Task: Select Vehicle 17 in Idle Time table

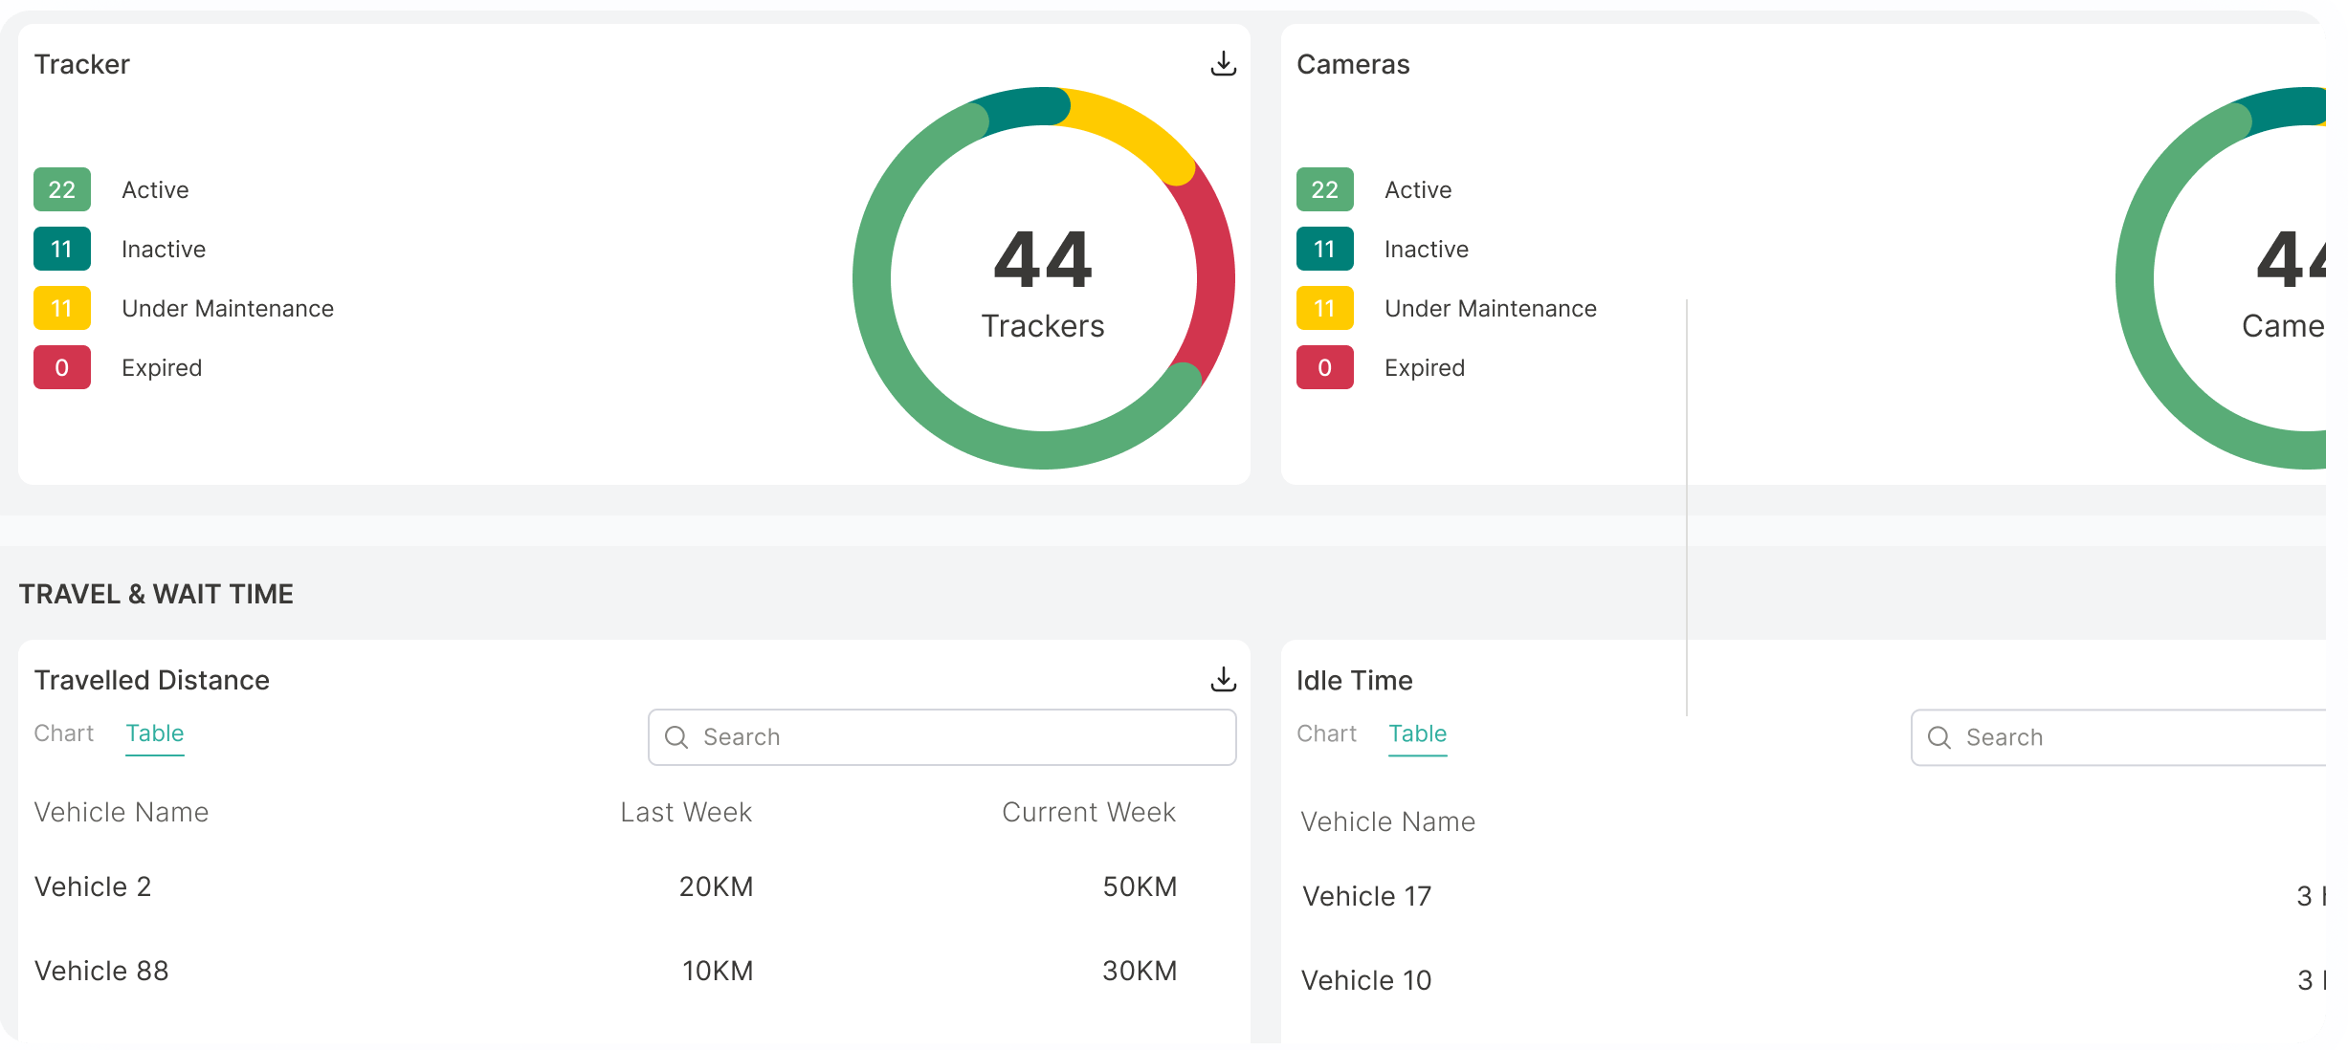Action: pos(1365,895)
